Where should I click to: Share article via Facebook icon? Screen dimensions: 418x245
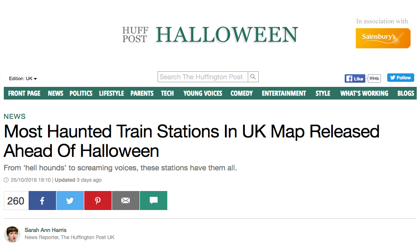(42, 200)
